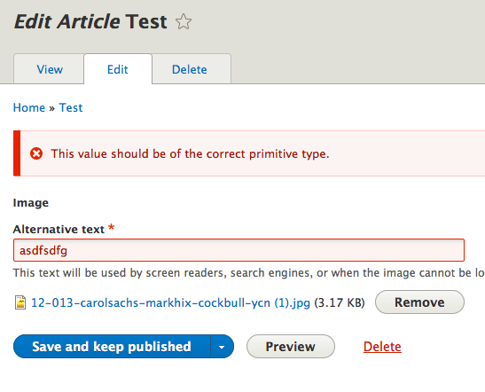Click the error message text
Screen dimensions: 485x392
click(x=190, y=153)
